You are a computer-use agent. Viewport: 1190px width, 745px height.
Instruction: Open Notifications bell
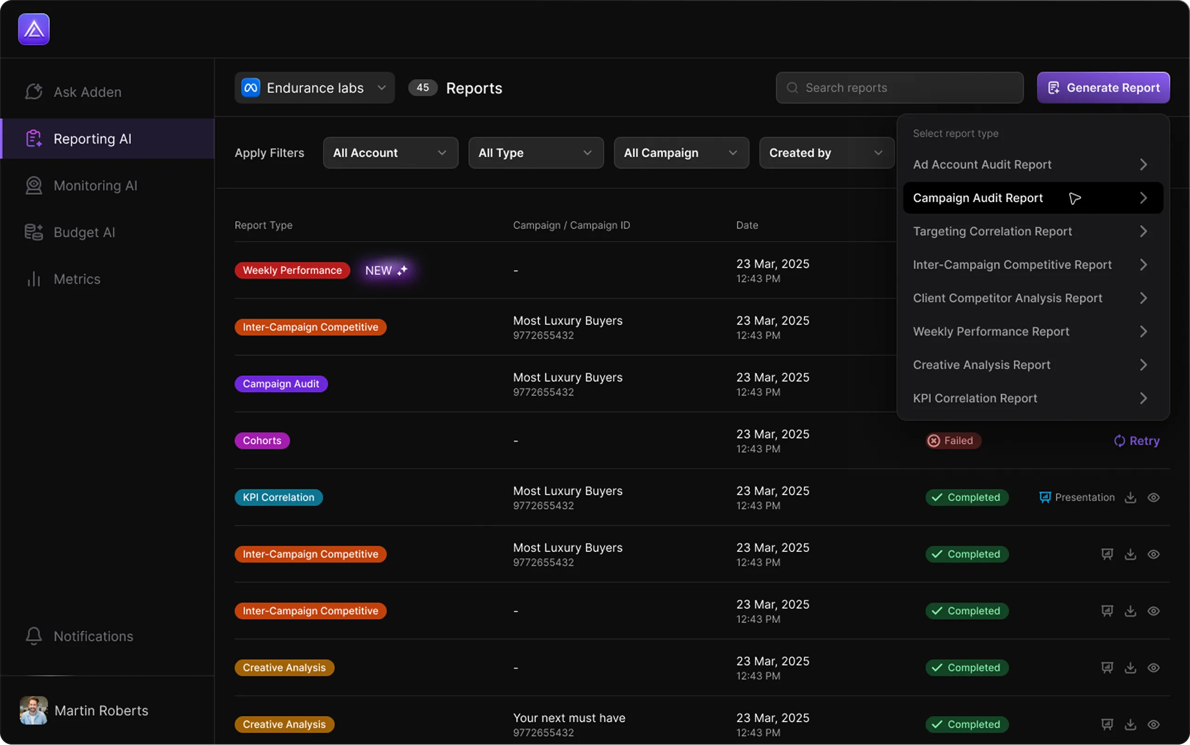click(x=33, y=636)
